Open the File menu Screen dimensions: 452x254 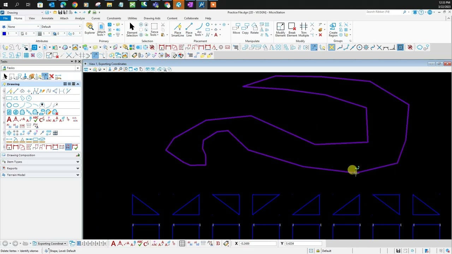5,18
